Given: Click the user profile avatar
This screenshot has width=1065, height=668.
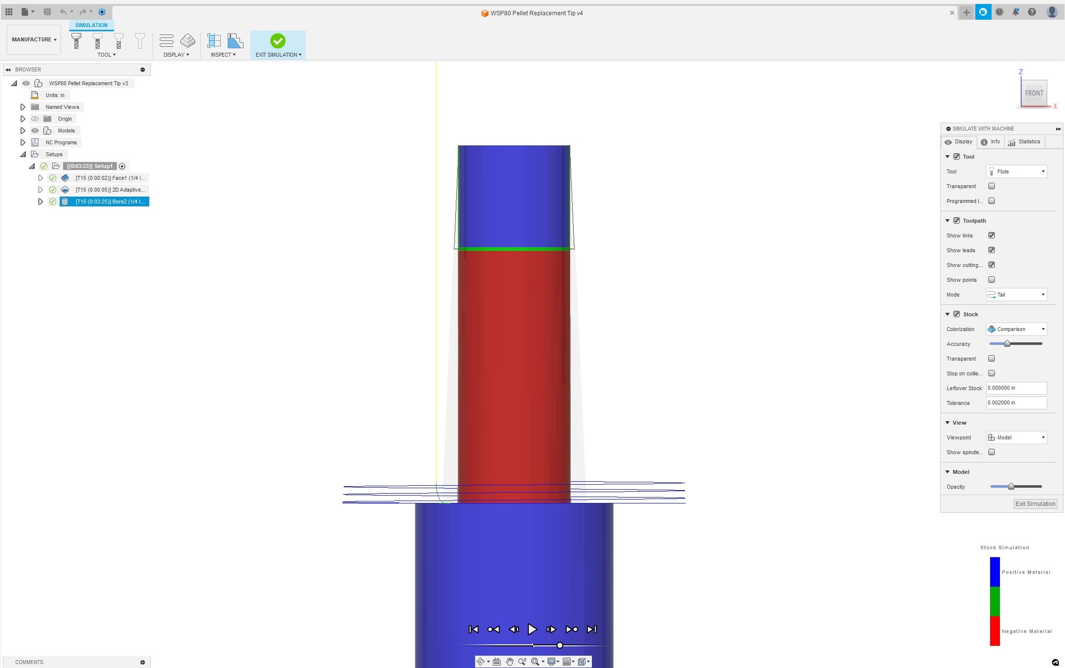Looking at the screenshot, I should point(1052,12).
